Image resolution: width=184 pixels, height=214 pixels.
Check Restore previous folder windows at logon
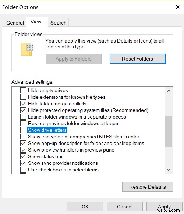23,123
